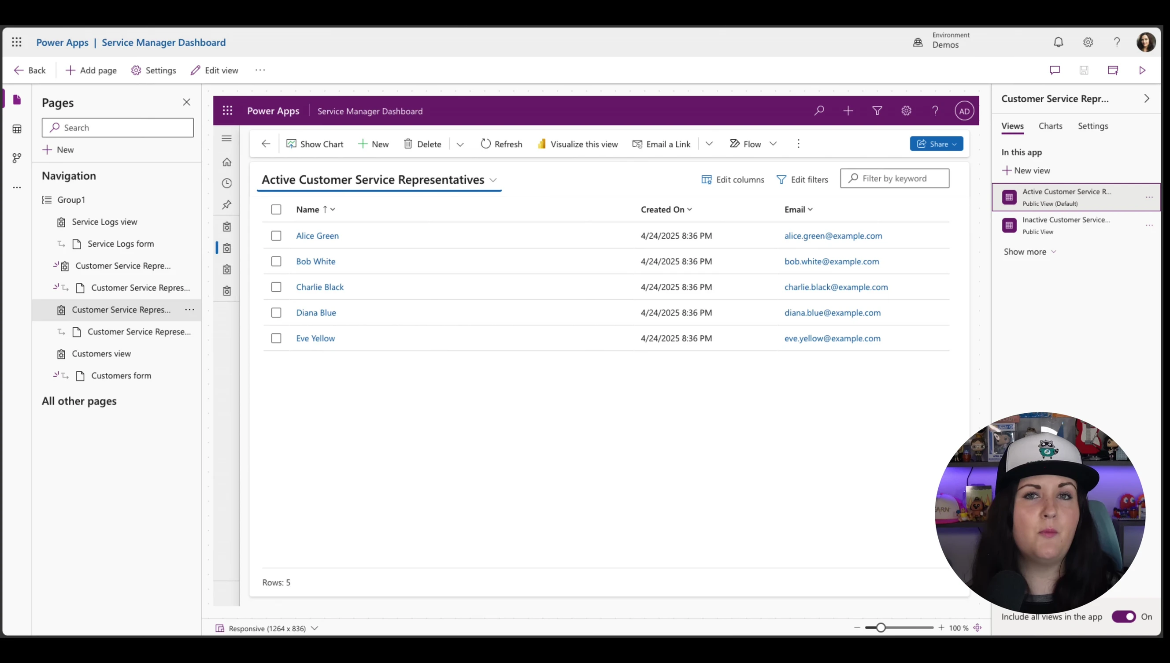The height and width of the screenshot is (663, 1170).
Task: Expand the Active Customer Service Representatives view selector
Action: (493, 180)
